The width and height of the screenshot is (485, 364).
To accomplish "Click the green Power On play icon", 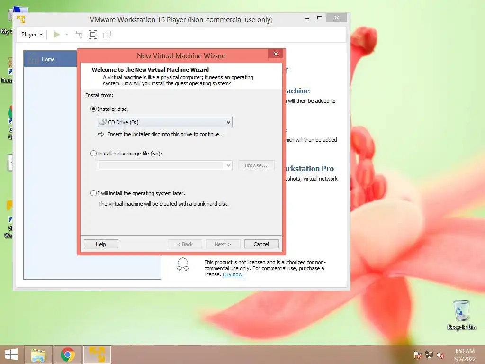I will coord(56,35).
